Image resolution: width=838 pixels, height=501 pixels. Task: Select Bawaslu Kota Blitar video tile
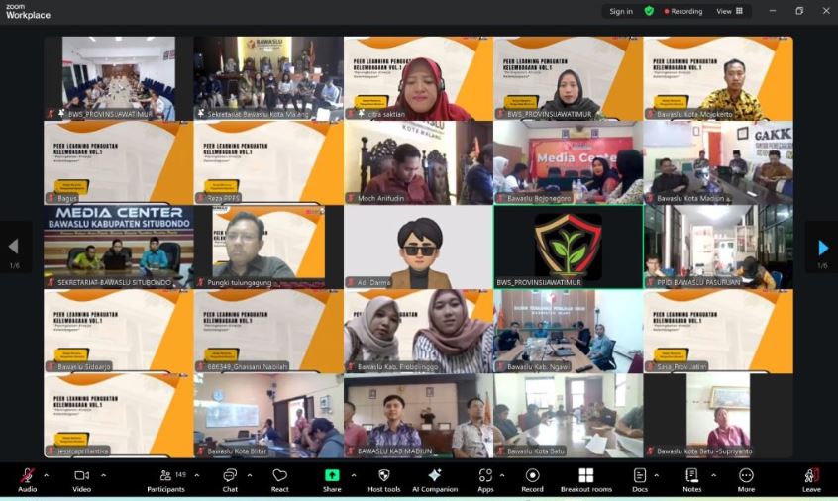click(x=268, y=416)
